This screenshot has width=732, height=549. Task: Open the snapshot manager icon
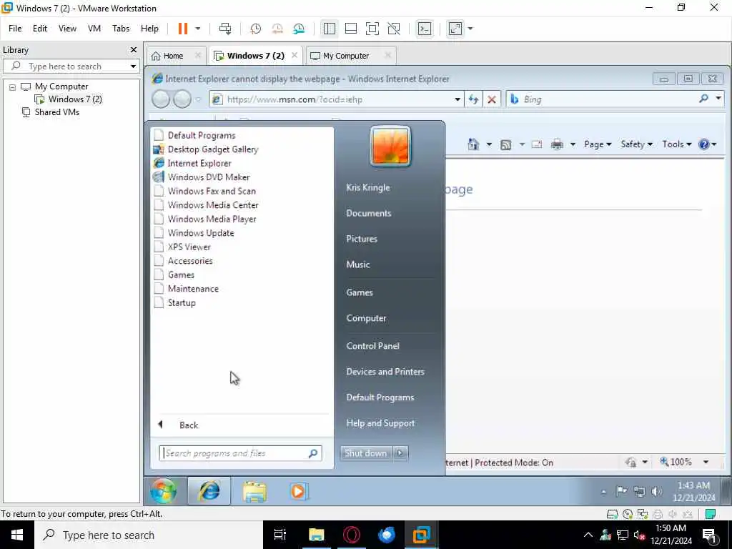[x=299, y=29]
